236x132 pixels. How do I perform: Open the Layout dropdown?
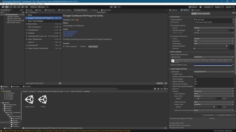(230, 7)
